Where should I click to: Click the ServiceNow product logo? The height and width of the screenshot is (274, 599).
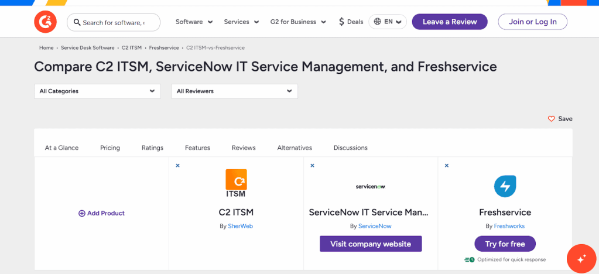point(371,187)
